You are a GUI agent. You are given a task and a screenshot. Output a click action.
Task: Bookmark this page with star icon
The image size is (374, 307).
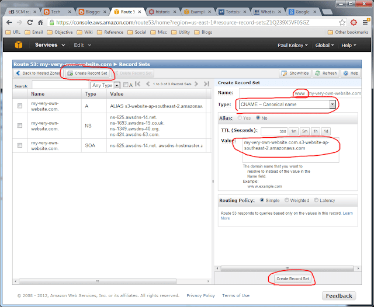[x=342, y=23]
